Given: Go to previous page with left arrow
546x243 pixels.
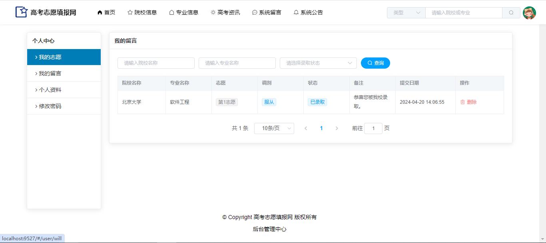Looking at the screenshot, I should pyautogui.click(x=306, y=128).
